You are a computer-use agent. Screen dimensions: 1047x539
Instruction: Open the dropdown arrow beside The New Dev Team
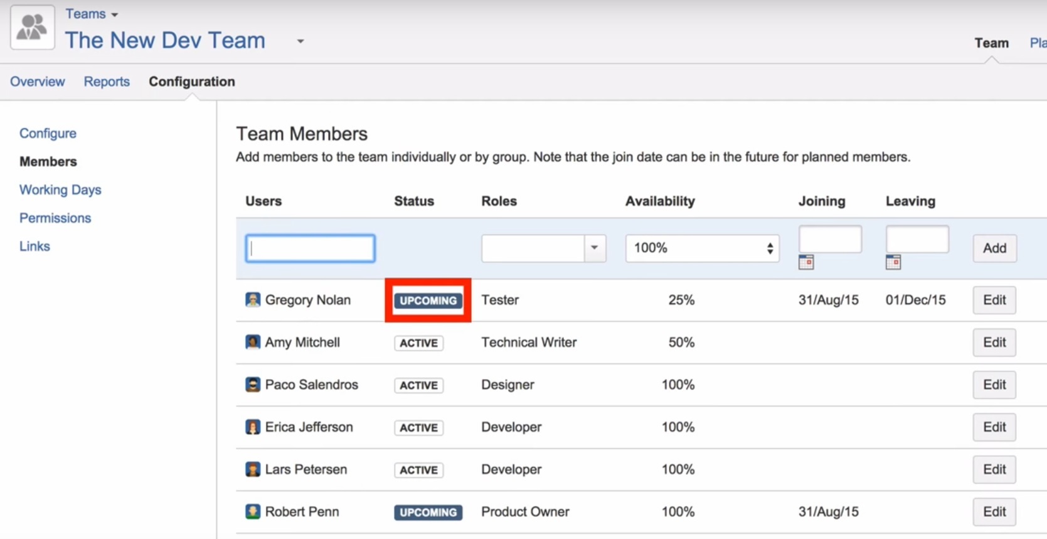300,41
